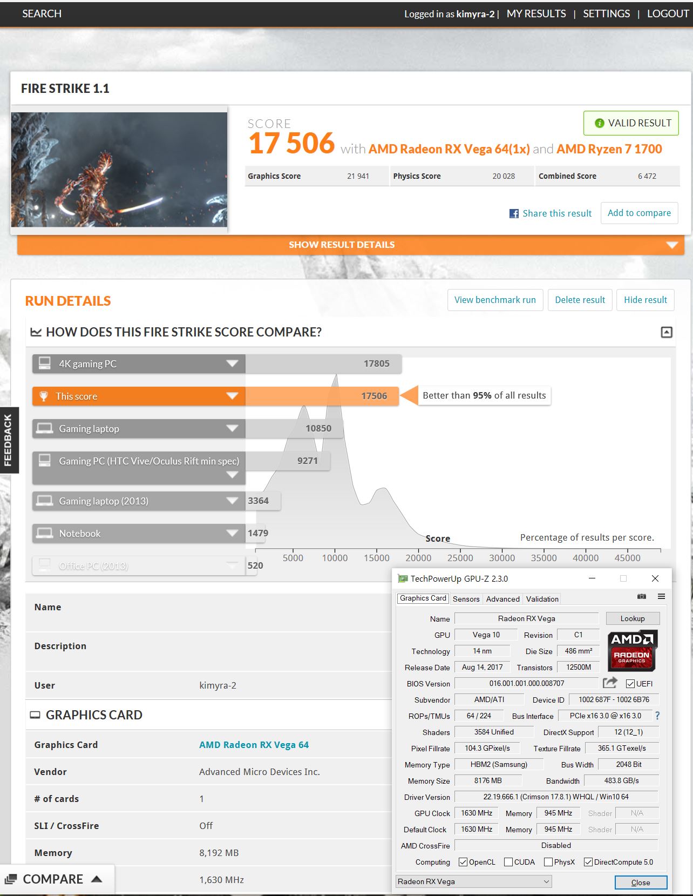Click the Fire Strike benchmark thumbnail

119,170
